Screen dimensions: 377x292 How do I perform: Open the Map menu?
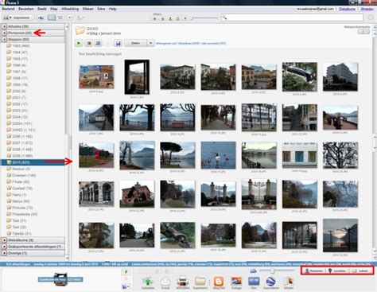point(54,9)
